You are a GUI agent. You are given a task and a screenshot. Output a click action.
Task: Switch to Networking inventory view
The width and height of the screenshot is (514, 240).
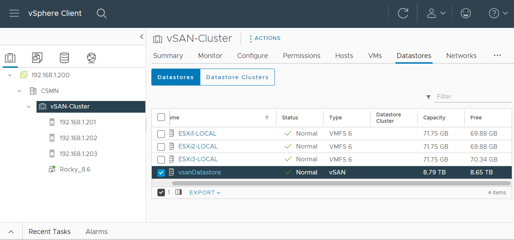[92, 58]
